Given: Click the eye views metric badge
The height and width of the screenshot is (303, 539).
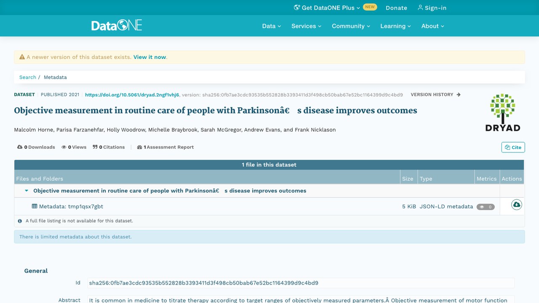Looking at the screenshot, I should point(486,207).
